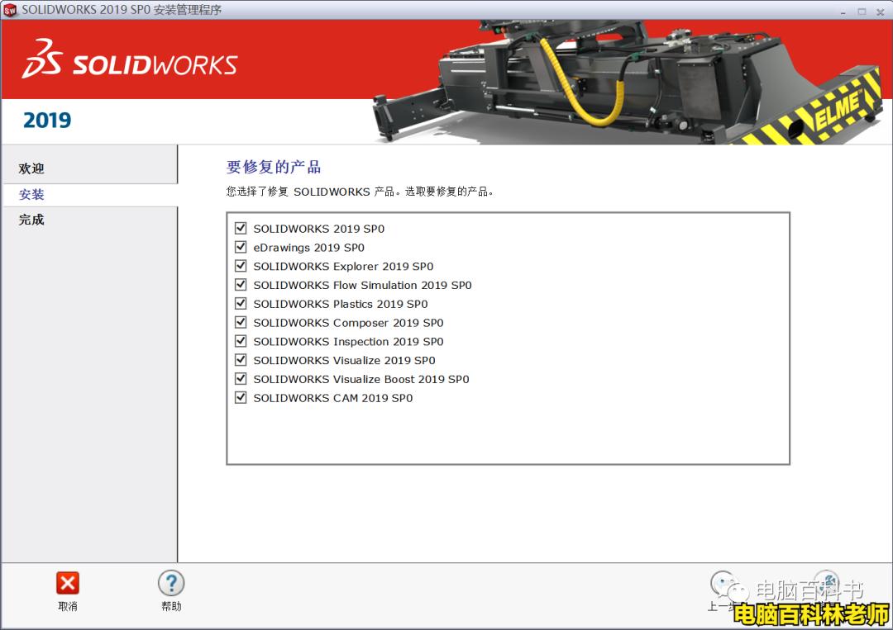Uncheck SOLIDWORKS Inspection 2019 SP0
This screenshot has height=630, width=893.
(241, 341)
